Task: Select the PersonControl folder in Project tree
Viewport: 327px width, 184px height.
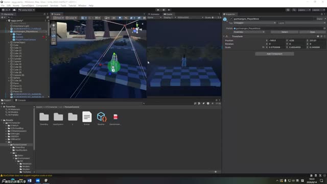Action: [19, 145]
